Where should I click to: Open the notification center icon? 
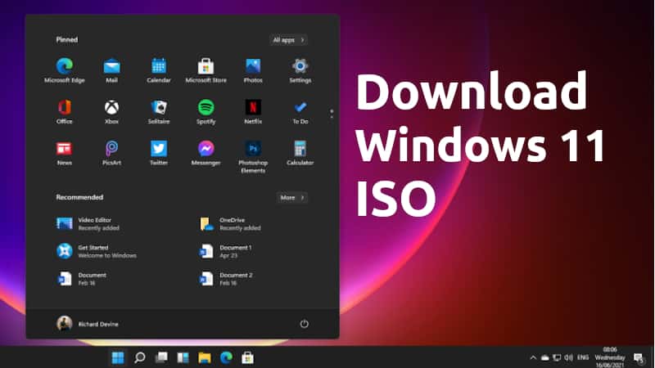point(639,358)
